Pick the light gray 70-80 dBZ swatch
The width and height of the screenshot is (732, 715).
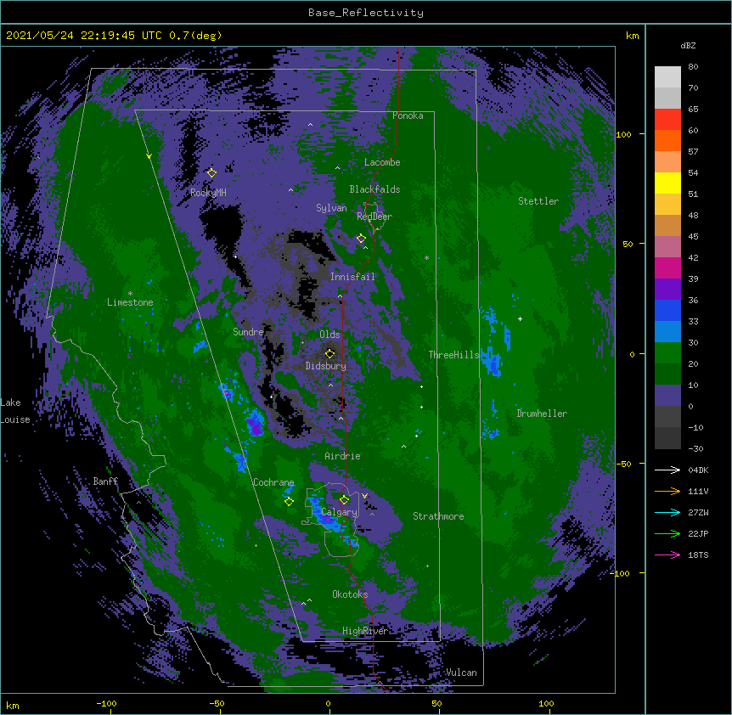point(667,77)
